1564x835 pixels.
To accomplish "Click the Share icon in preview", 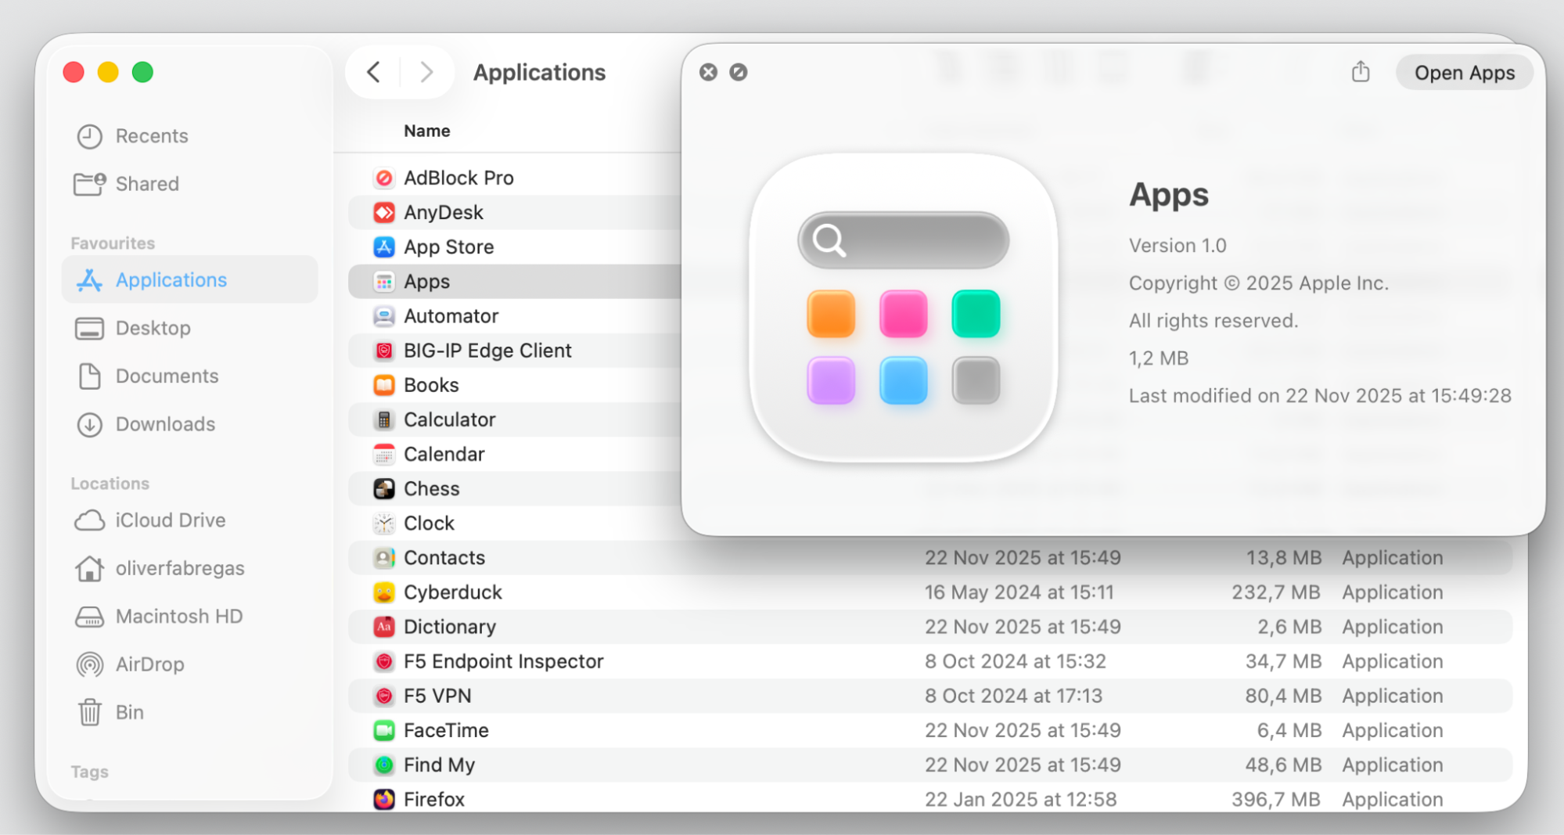I will pyautogui.click(x=1361, y=72).
